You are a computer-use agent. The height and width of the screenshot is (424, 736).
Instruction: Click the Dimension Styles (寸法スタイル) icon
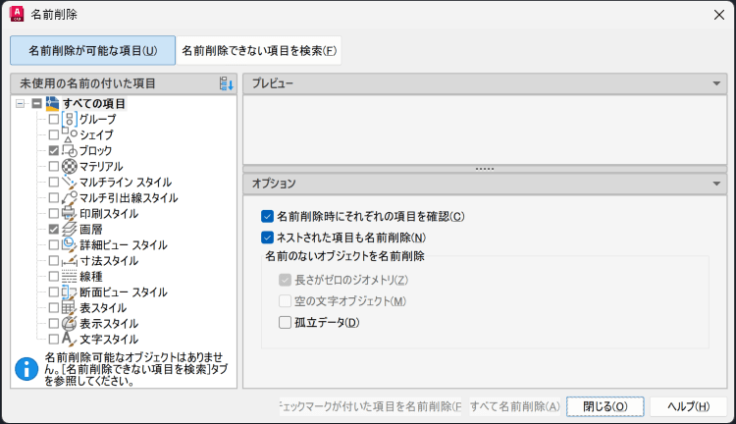(70, 261)
